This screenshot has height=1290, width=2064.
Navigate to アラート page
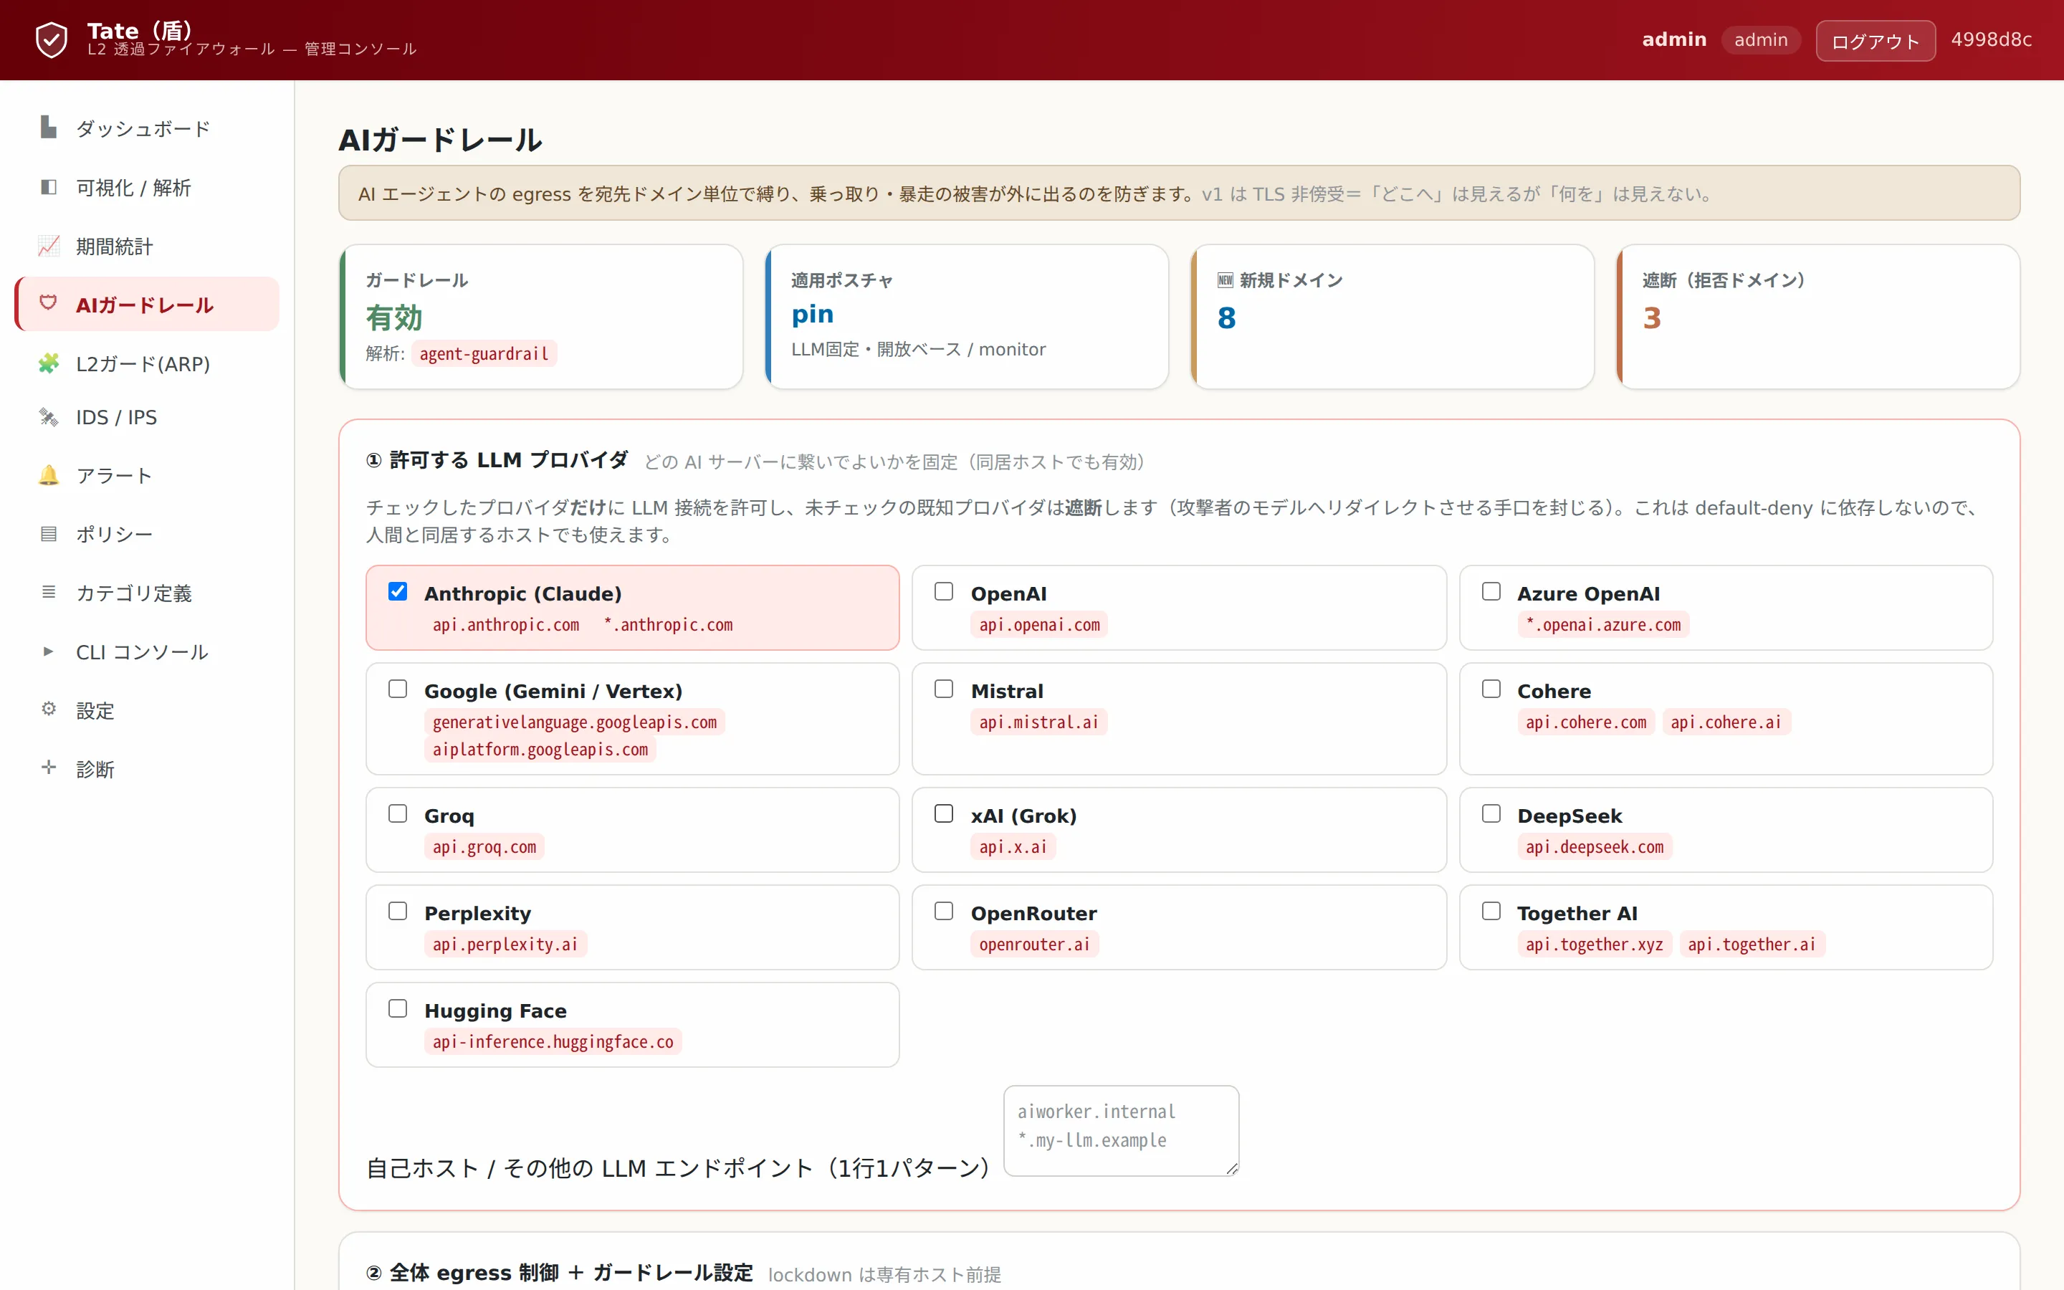pyautogui.click(x=148, y=474)
